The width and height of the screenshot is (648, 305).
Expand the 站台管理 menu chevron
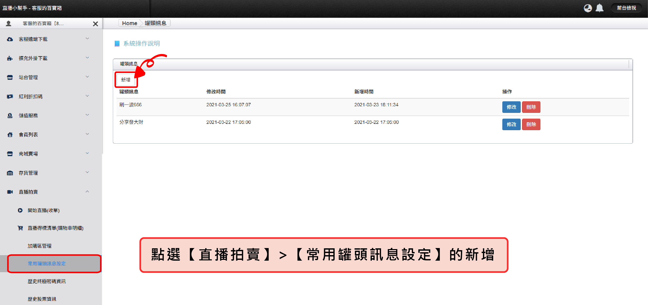point(87,77)
